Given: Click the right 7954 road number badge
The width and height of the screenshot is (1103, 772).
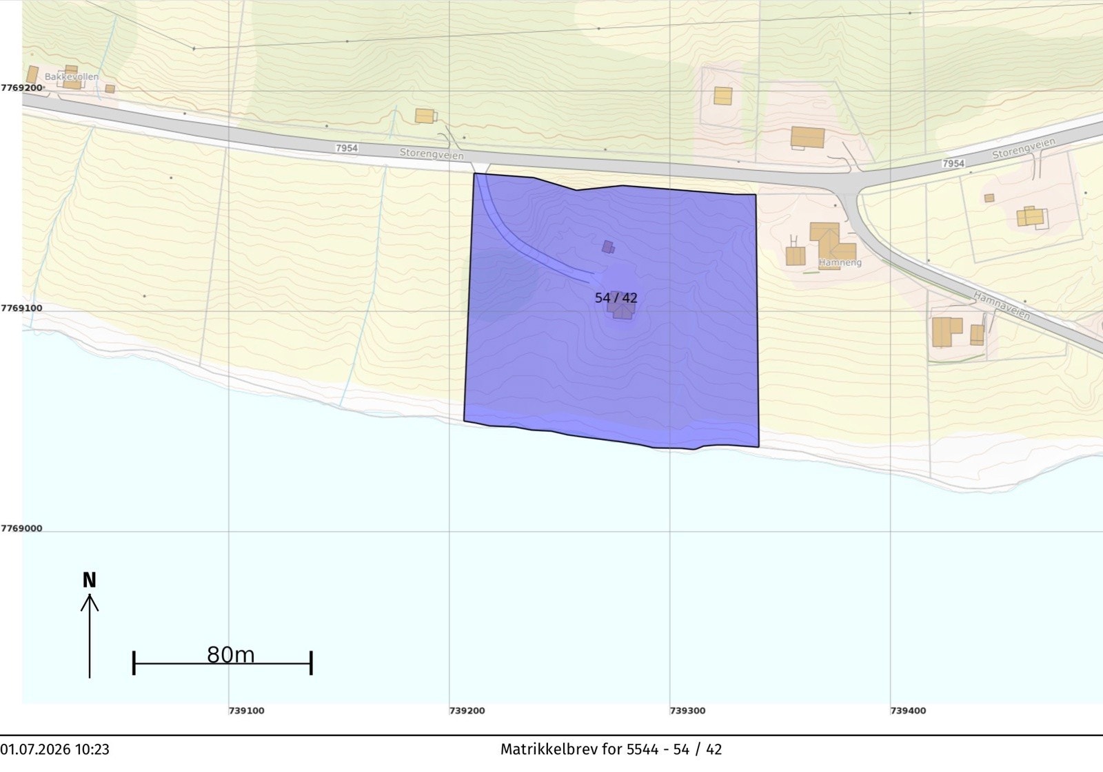Looking at the screenshot, I should pyautogui.click(x=953, y=163).
